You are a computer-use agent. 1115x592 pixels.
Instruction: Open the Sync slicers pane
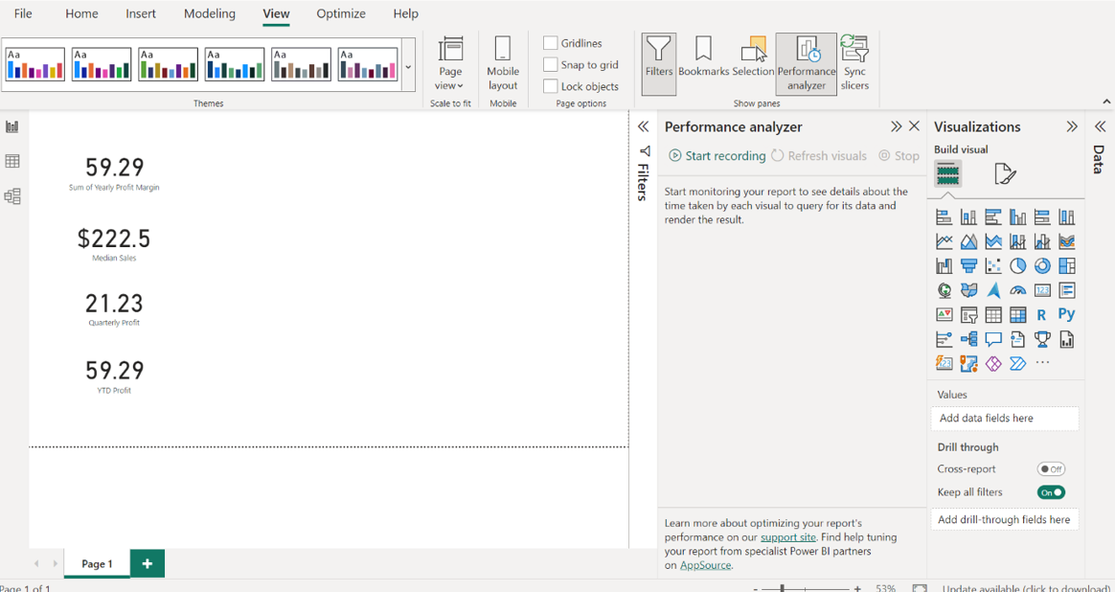(854, 62)
